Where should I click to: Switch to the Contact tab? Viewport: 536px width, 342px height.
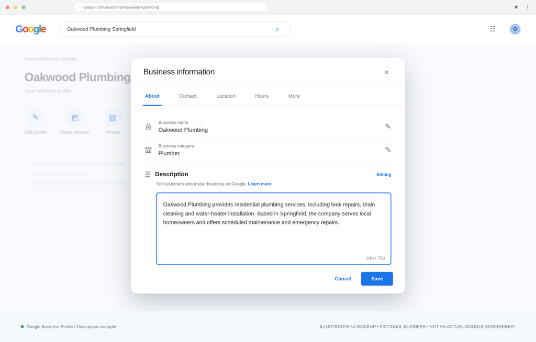188,96
